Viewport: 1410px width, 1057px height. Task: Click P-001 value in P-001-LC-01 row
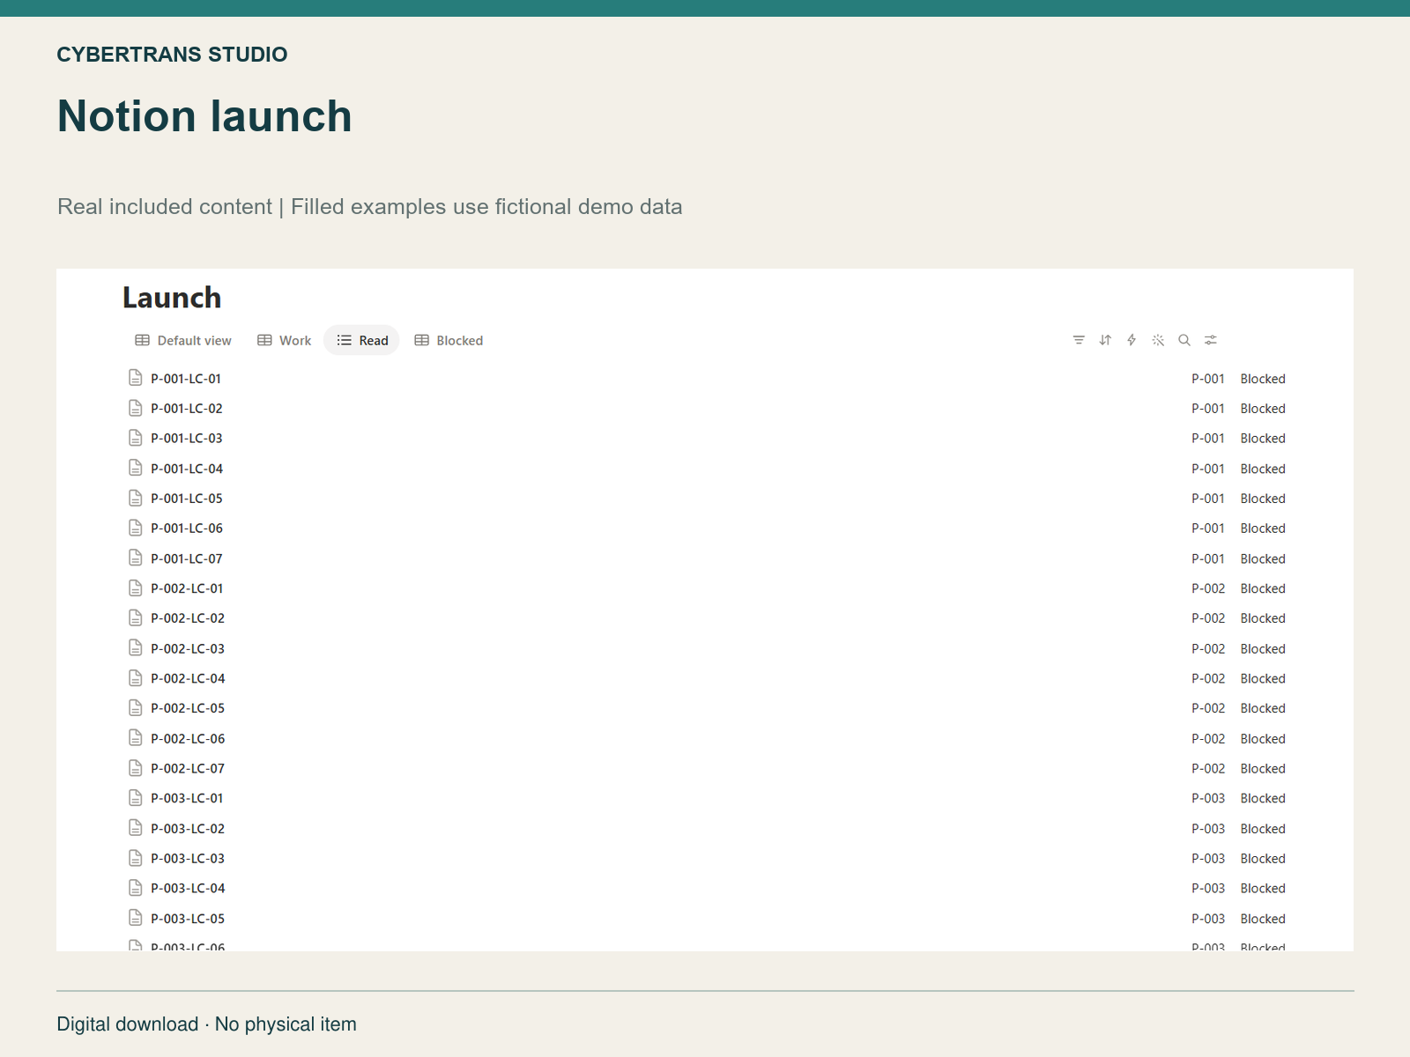1208,379
